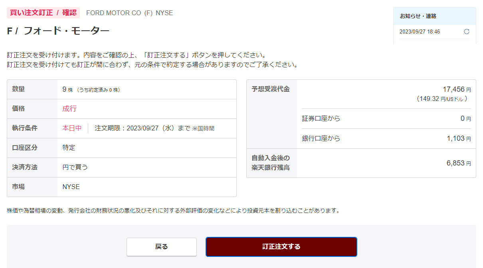Click the 銀行口座から 1,103 円 row
Viewport: 483px width, 268px height.
[386, 138]
